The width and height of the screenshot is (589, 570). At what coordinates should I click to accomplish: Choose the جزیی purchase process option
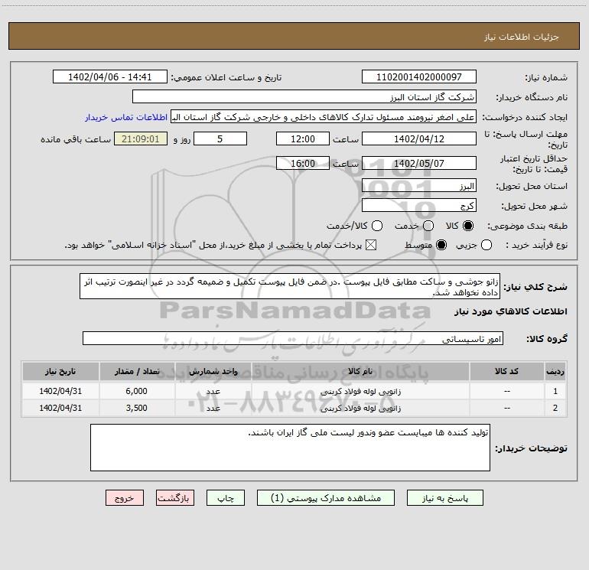point(486,246)
